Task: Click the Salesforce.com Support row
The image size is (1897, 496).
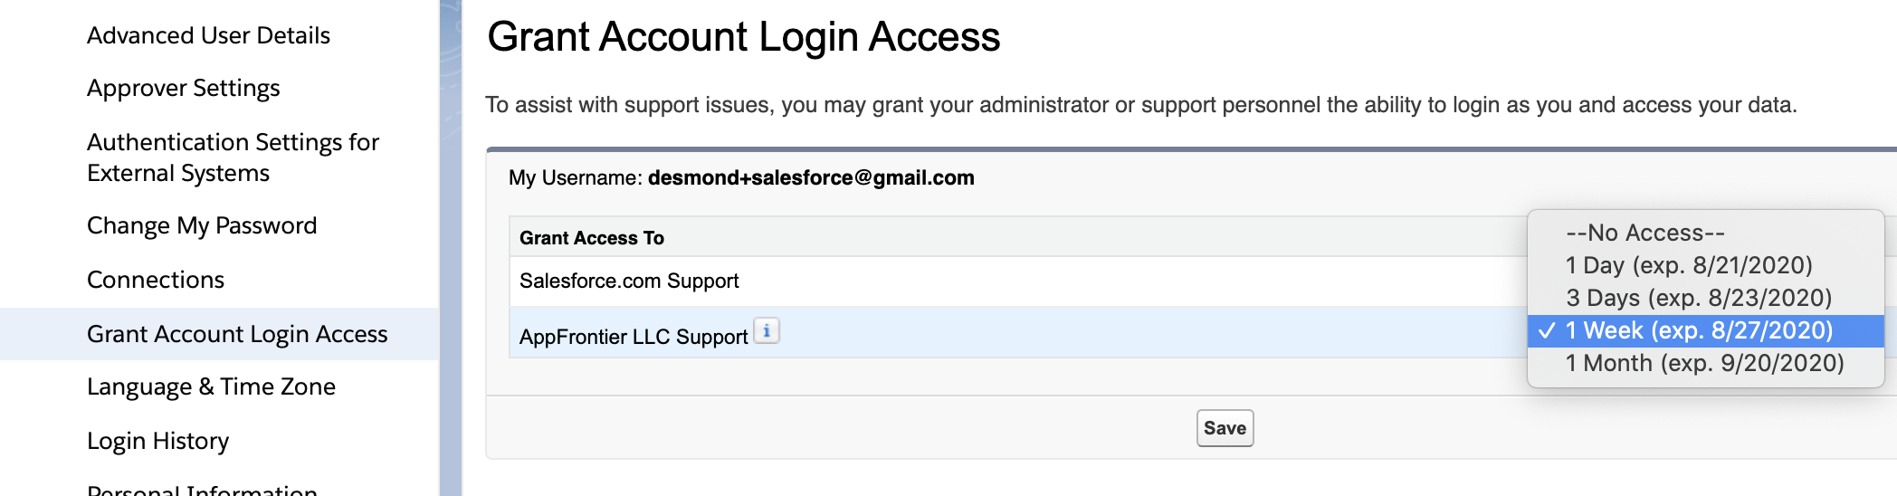Action: (x=629, y=281)
